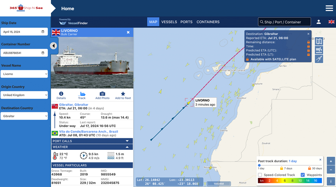Uncheck the Waypoints checkbox
This screenshot has width=336, height=187.
[303, 175]
